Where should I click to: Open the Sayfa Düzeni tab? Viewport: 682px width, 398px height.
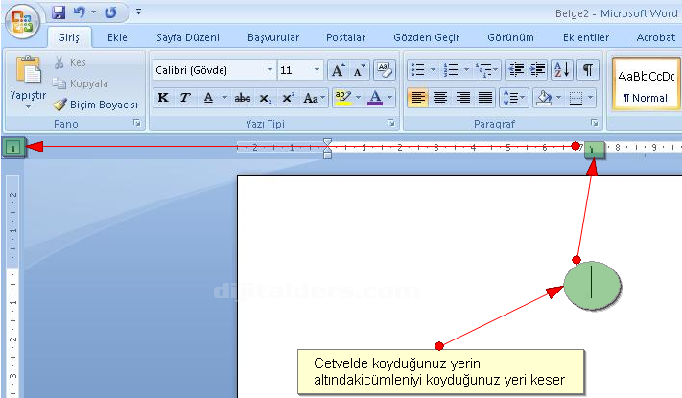point(188,37)
